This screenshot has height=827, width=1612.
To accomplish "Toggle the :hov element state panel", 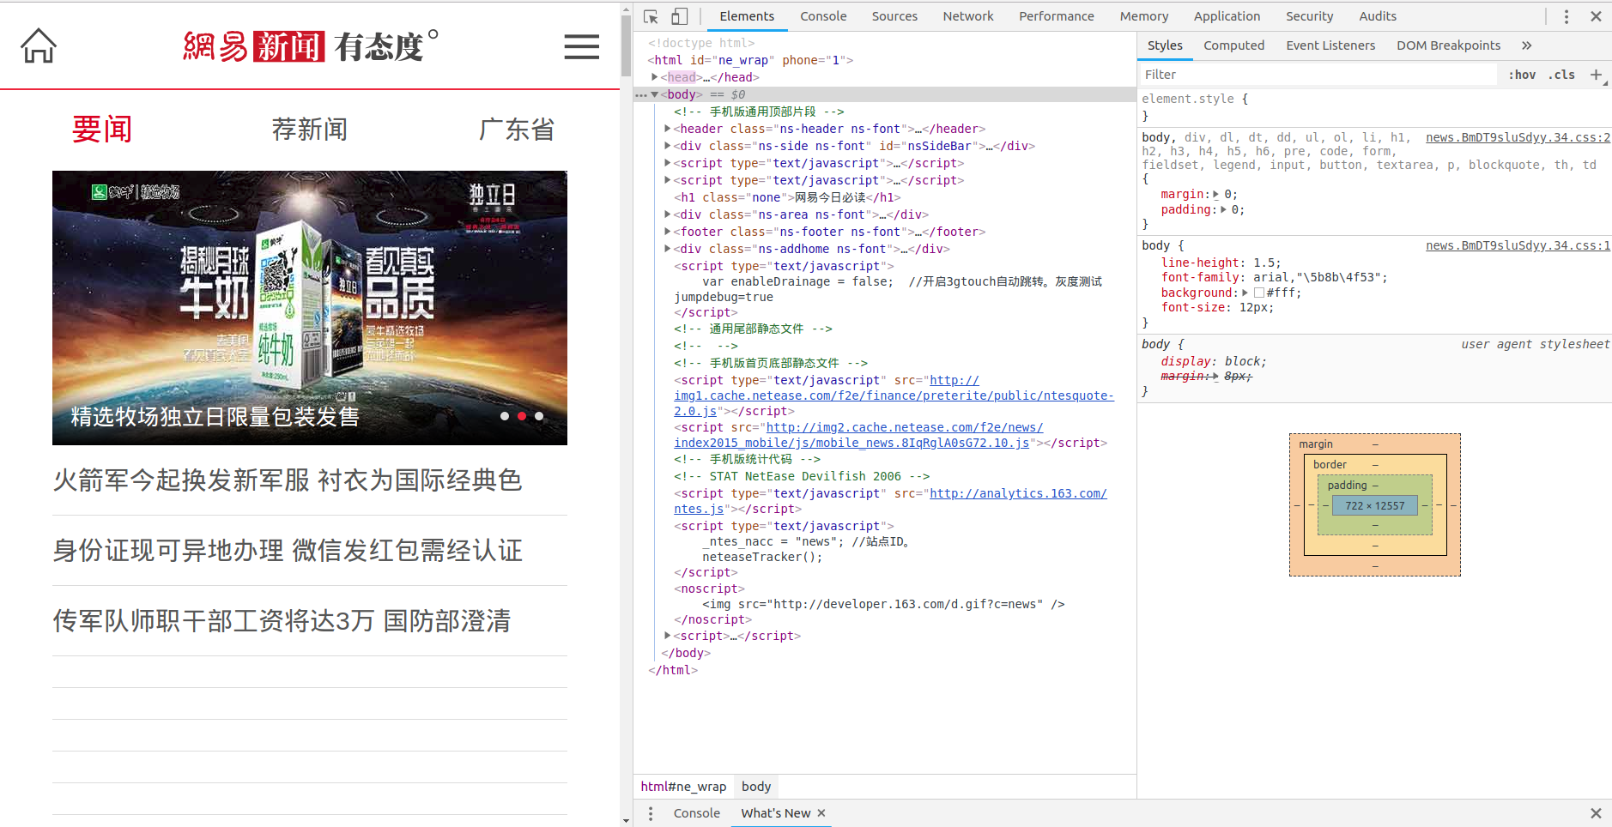I will tap(1522, 75).
